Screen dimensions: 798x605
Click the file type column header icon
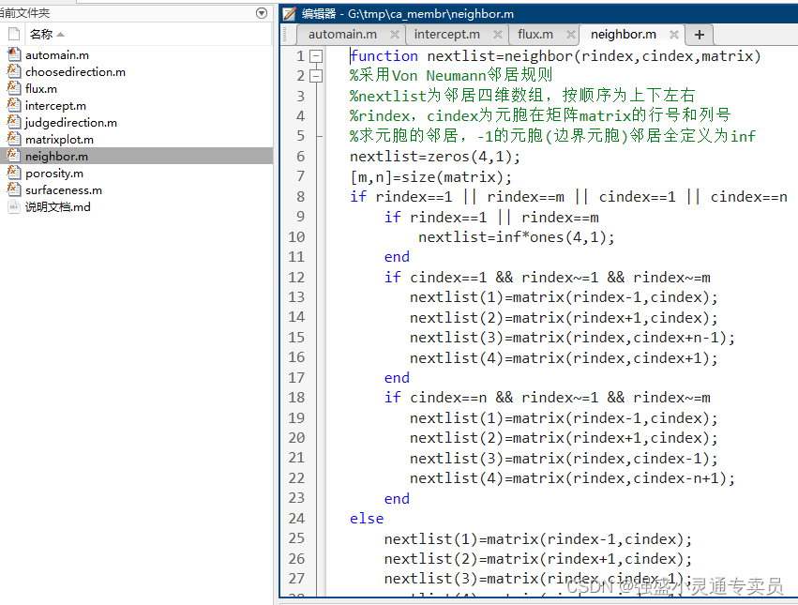(14, 34)
